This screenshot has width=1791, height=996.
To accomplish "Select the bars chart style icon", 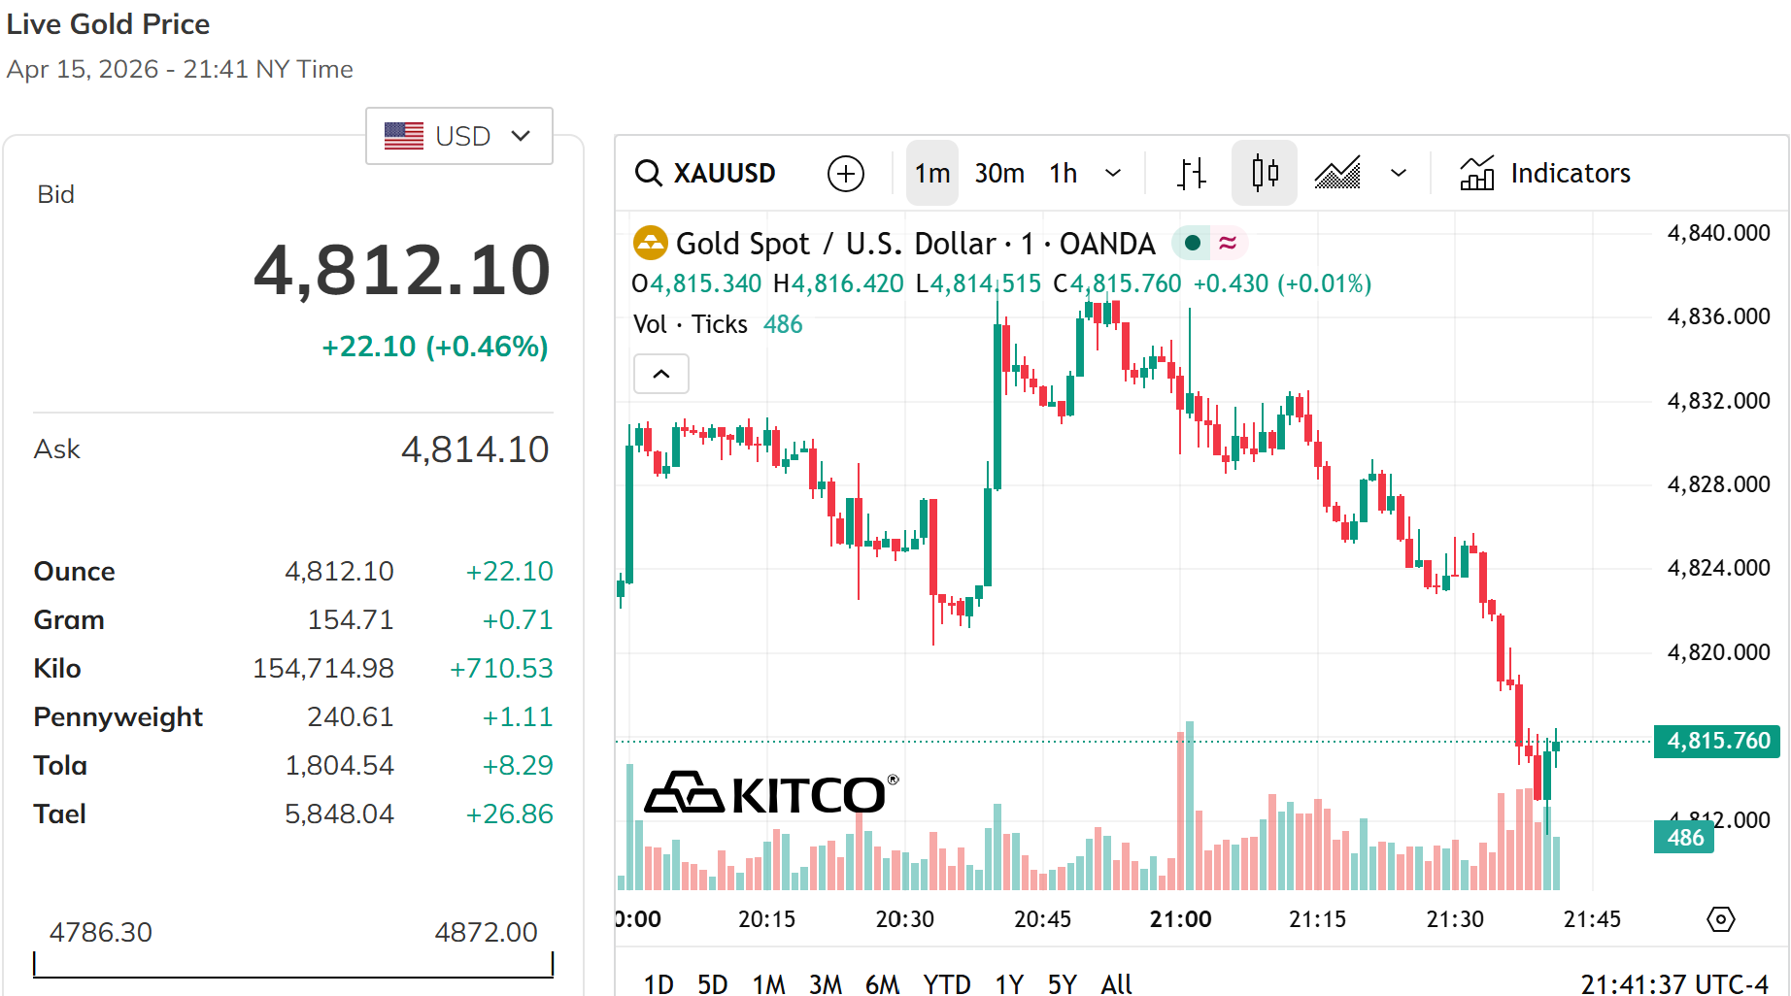I will [x=1192, y=173].
